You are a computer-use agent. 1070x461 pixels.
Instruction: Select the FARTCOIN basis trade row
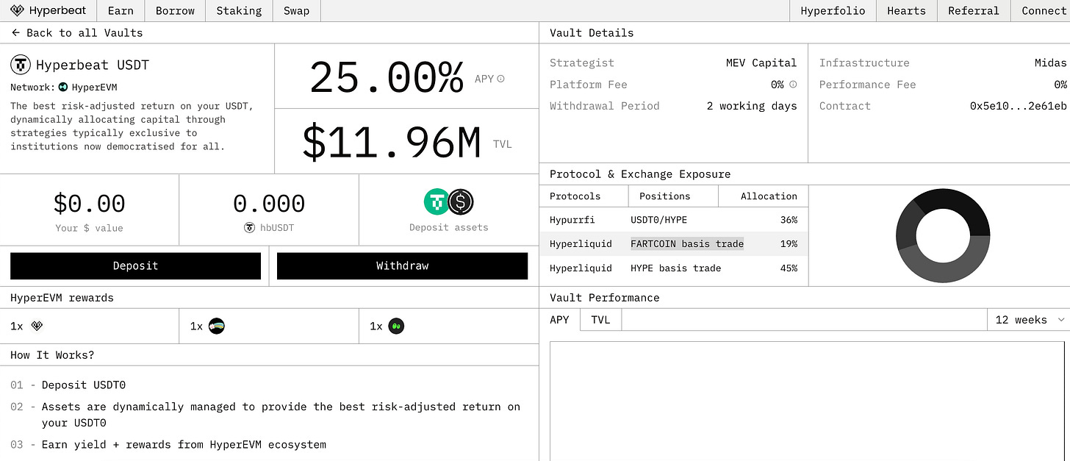(x=673, y=243)
